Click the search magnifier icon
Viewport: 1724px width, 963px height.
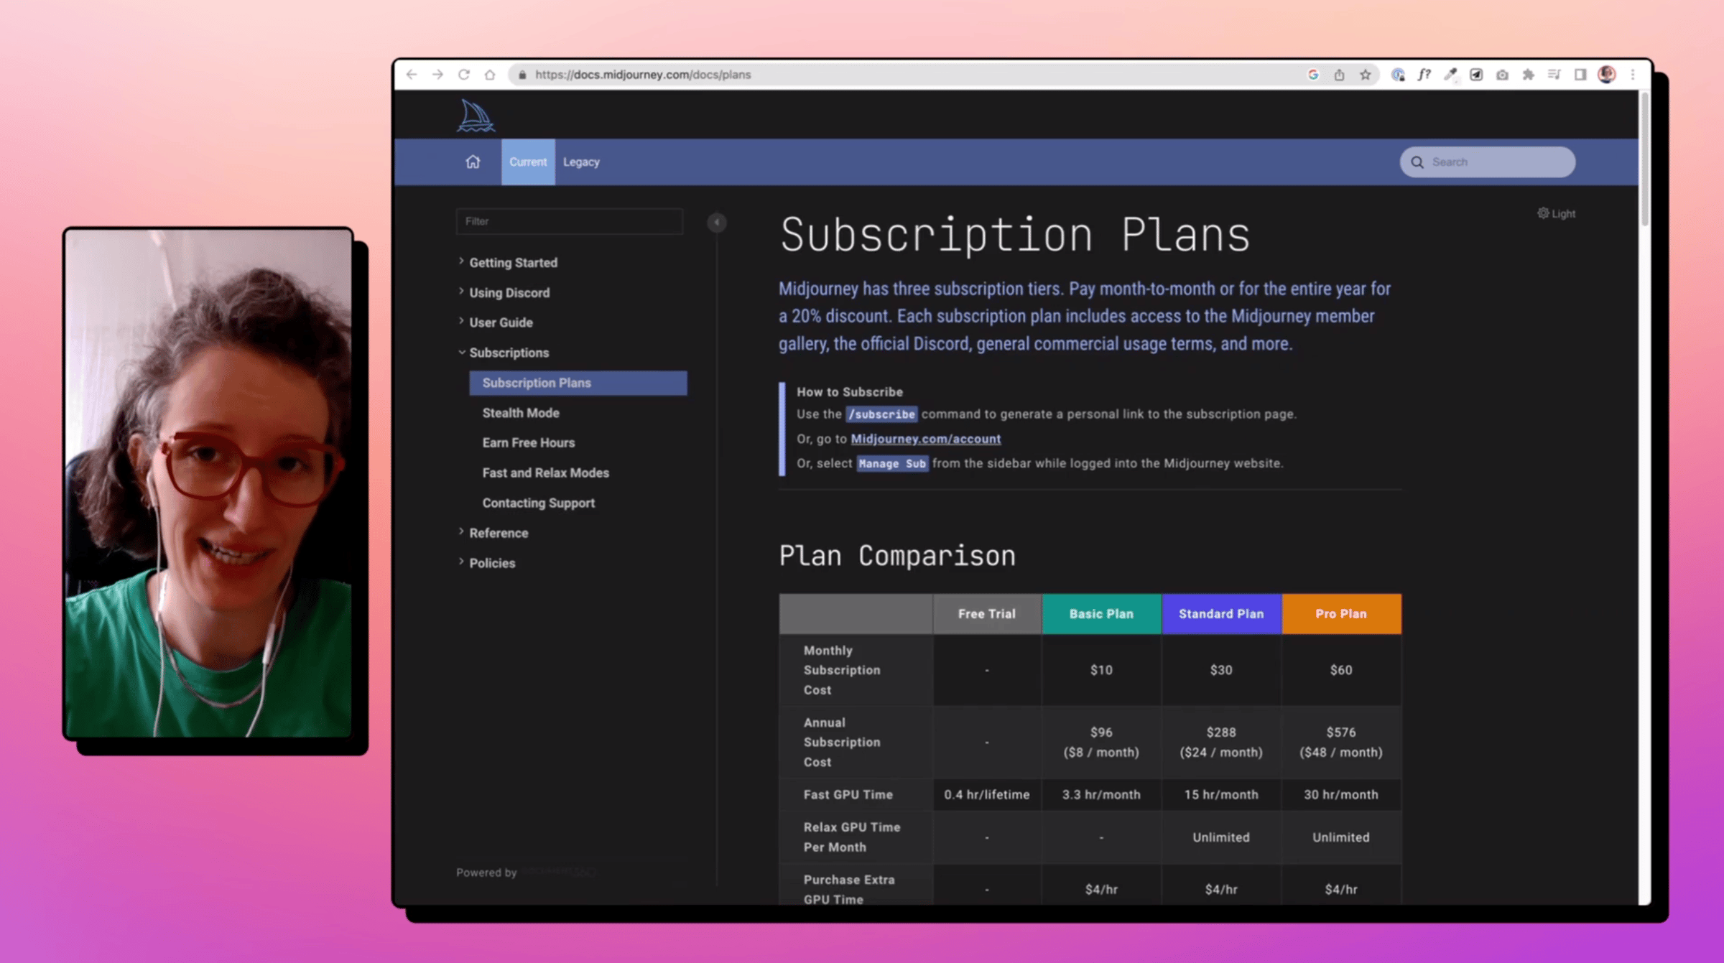point(1417,162)
